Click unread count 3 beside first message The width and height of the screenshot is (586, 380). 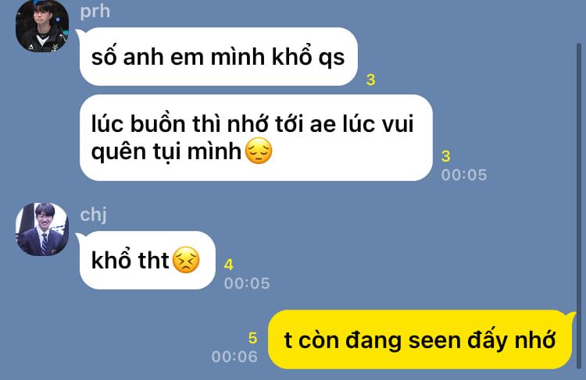370,80
